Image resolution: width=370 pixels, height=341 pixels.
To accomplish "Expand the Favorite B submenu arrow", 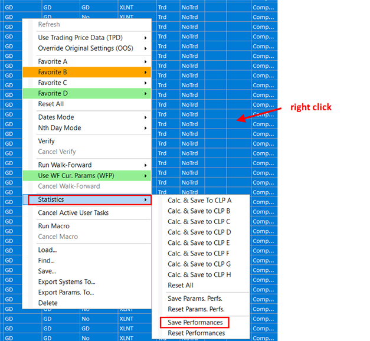I will coord(145,72).
